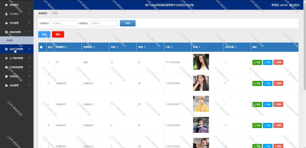The width and height of the screenshot is (306, 148).
Task: Click 删除 for 快递账号6 row
Action: point(278,125)
